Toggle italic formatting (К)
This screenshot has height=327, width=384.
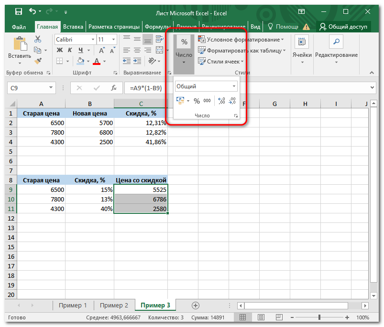click(70, 50)
